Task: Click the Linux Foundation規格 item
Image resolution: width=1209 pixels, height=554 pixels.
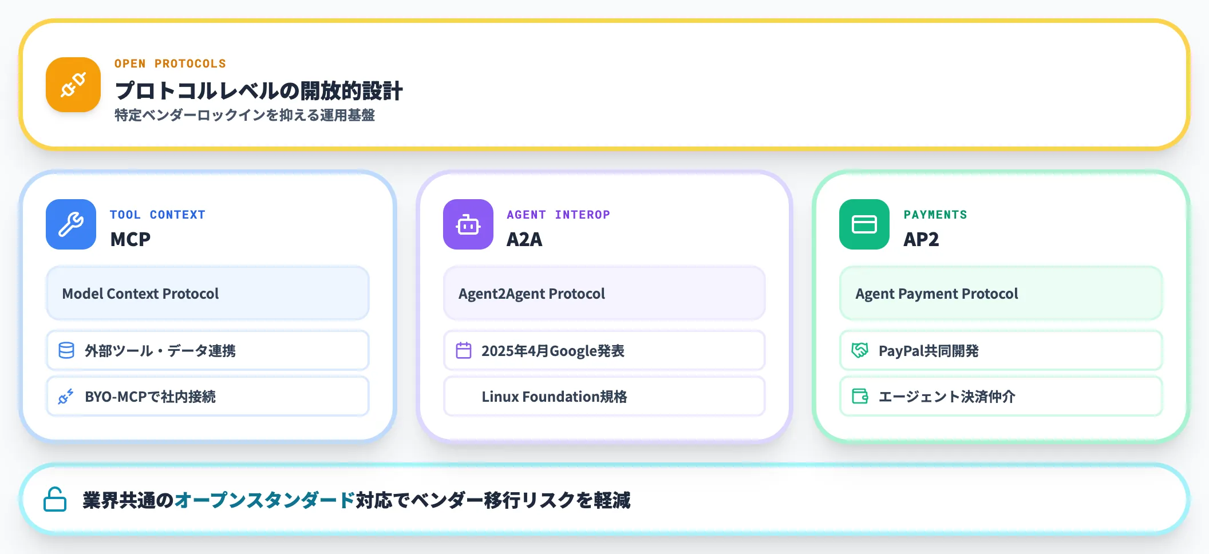Action: (603, 396)
